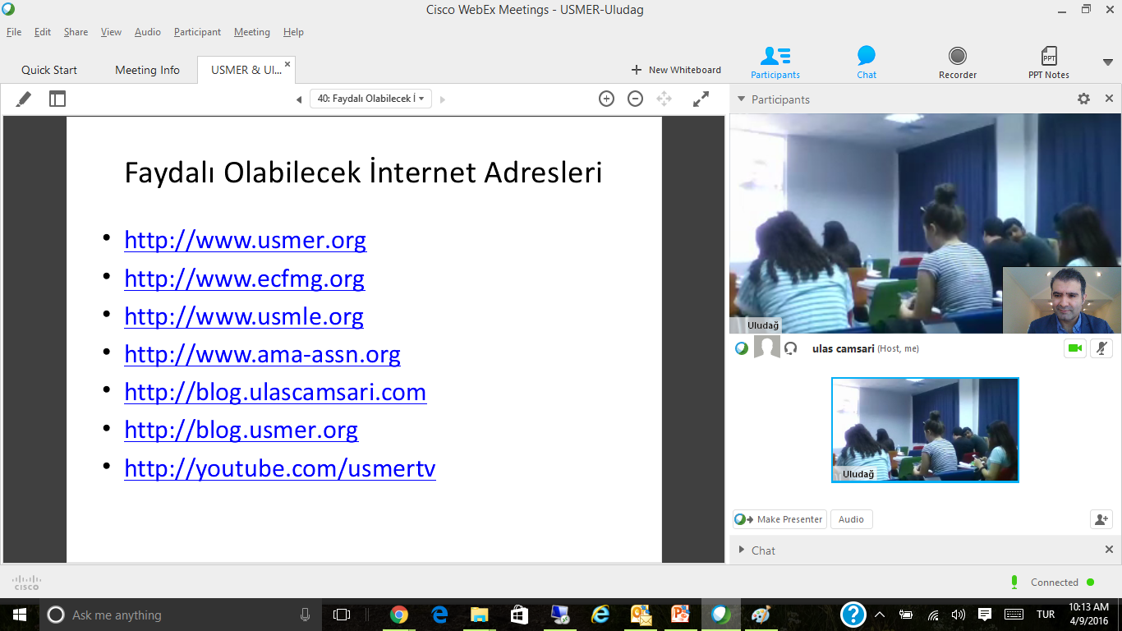Open the View menu
The image size is (1122, 631).
click(x=111, y=32)
